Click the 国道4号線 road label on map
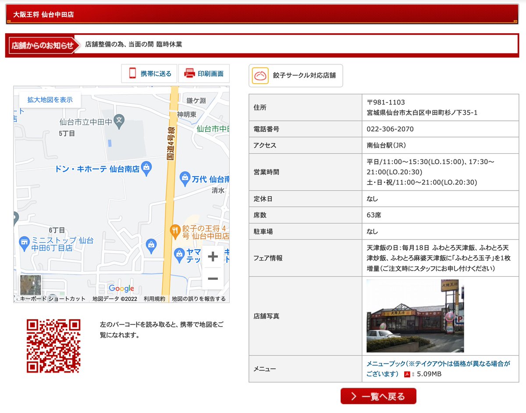Image resolution: width=526 pixels, height=413 pixels. point(172,143)
